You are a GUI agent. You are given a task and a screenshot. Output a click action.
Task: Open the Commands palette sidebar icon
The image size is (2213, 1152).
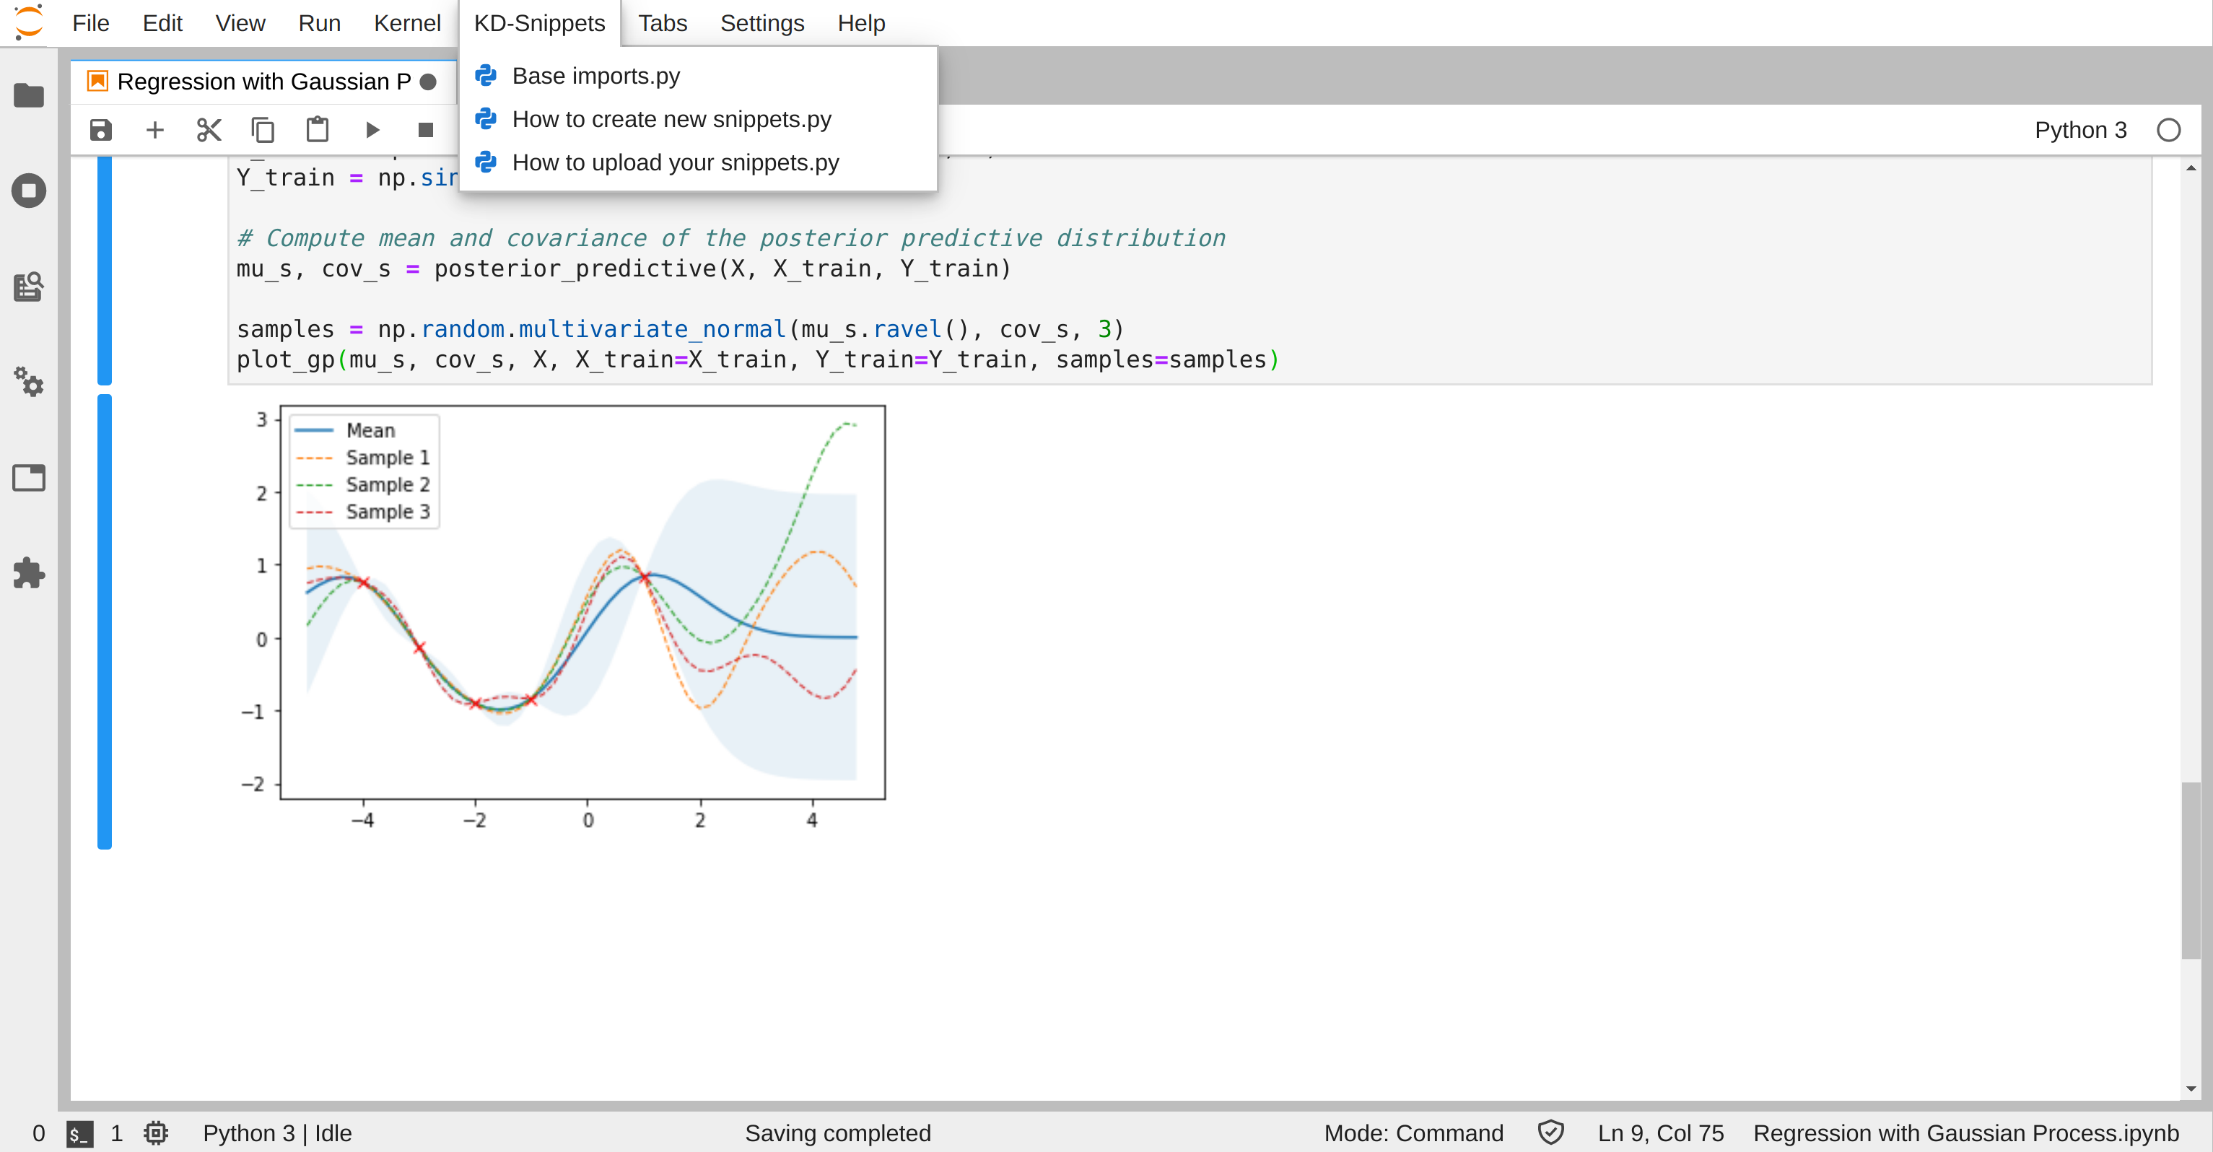pos(28,286)
